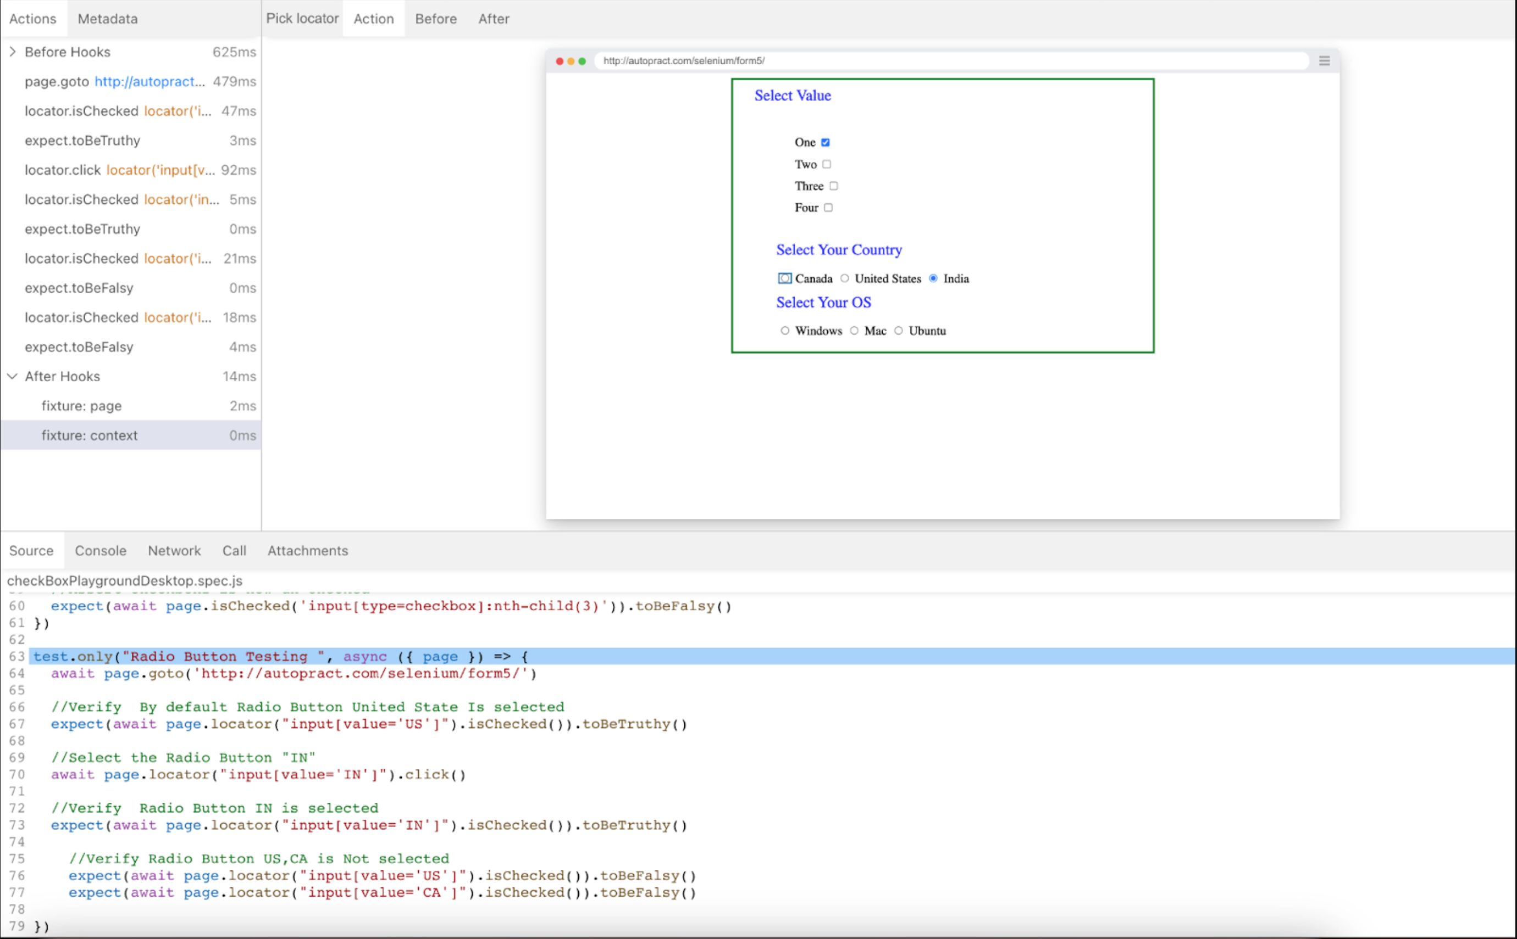Screen dimensions: 1517x939
Task: Collapse the After Hooks section
Action: pyautogui.click(x=13, y=376)
